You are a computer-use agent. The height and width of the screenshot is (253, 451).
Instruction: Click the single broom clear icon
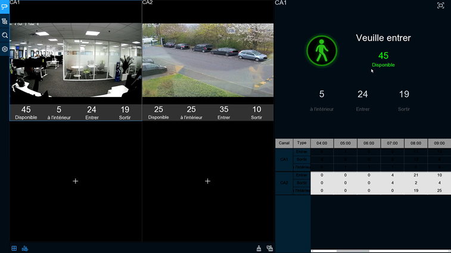click(259, 248)
